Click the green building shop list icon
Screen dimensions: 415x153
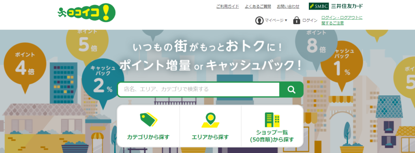272,120
